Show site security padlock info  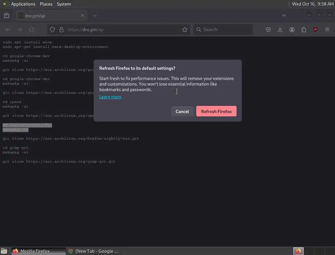coord(62,29)
